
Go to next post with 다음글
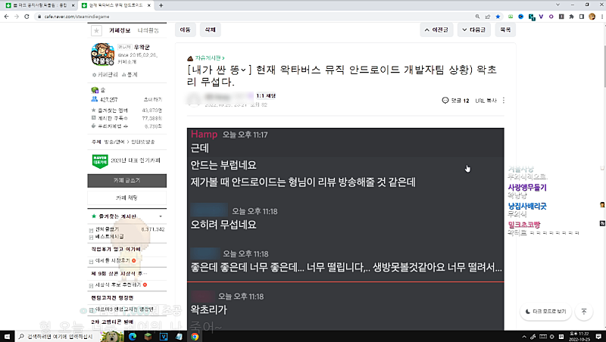(x=474, y=30)
